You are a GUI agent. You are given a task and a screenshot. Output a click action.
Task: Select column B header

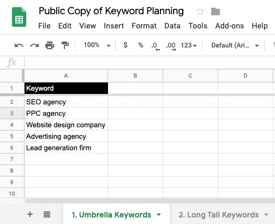click(x=135, y=75)
